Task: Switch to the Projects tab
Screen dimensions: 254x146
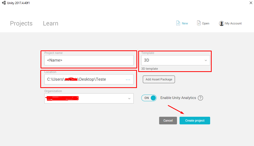Action: pos(21,23)
